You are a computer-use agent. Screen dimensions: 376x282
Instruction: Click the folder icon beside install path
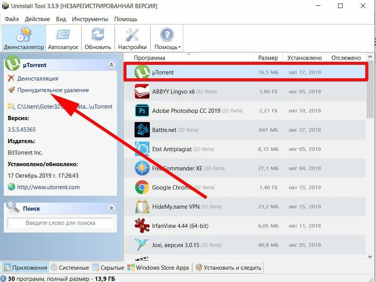click(11, 106)
